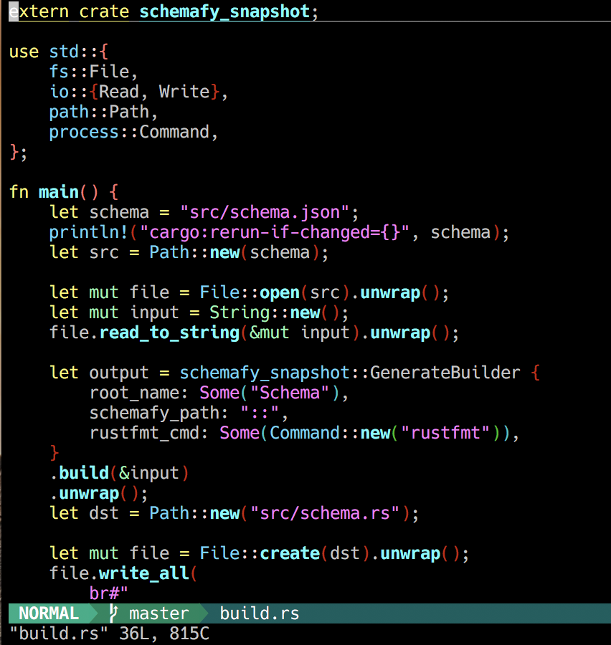Image resolution: width=611 pixels, height=645 pixels.
Task: Click the root_name field
Action: (134, 393)
